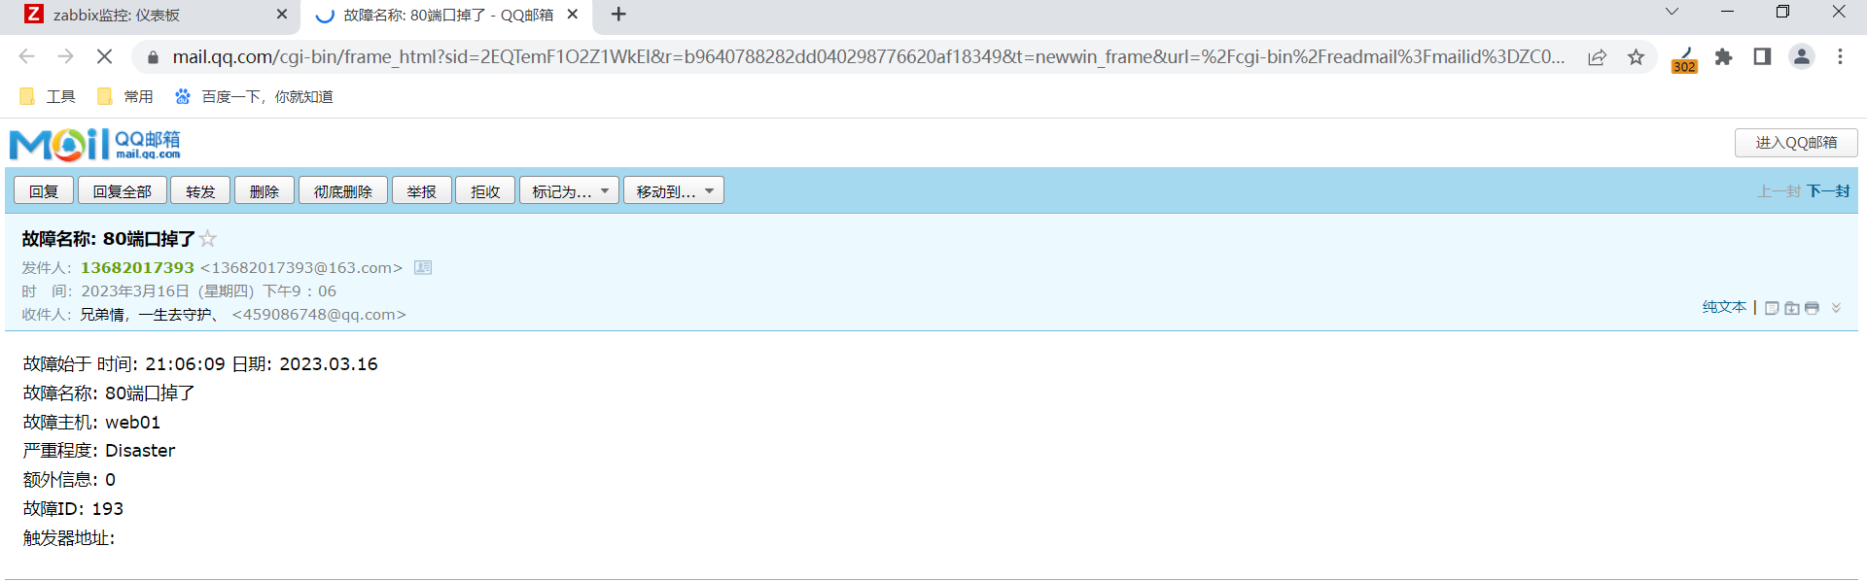
Task: Click the save-to-folder icon in header
Action: (x=1792, y=308)
